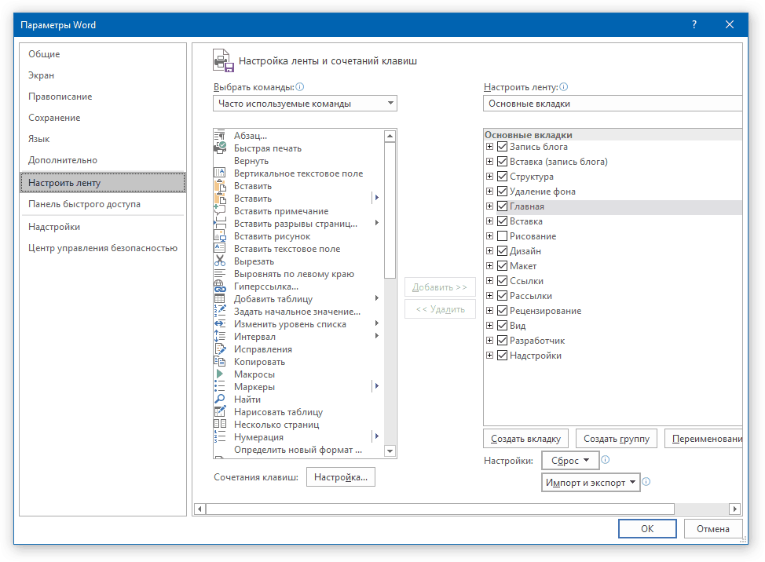Click the Настройка keyboard shortcuts button
This screenshot has width=765, height=562.
[x=340, y=477]
